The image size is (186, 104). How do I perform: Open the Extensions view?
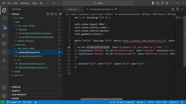pos(4,44)
